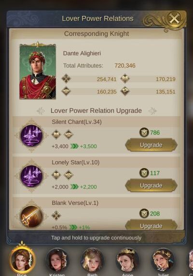Tap the book attribute icon beside 170,219
The height and width of the screenshot is (276, 193).
point(125,78)
